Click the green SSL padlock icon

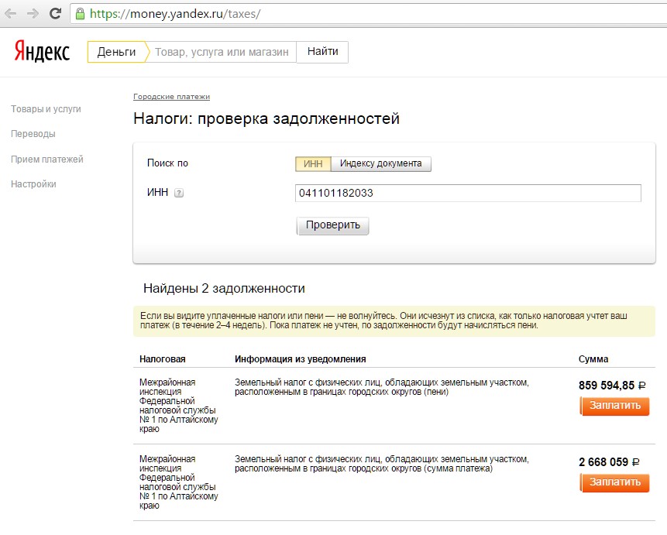click(x=80, y=14)
